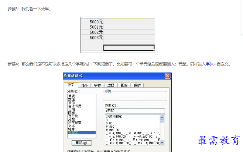Close the 单元格格式 dialog
The height and width of the screenshot is (152, 243).
167,76
